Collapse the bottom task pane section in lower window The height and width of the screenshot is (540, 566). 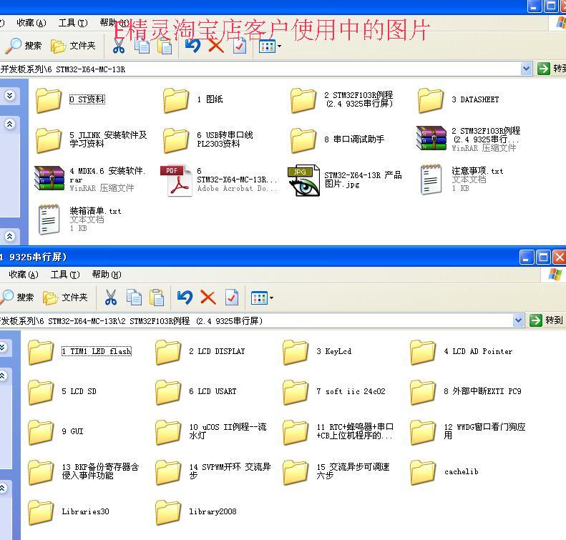coord(2,488)
